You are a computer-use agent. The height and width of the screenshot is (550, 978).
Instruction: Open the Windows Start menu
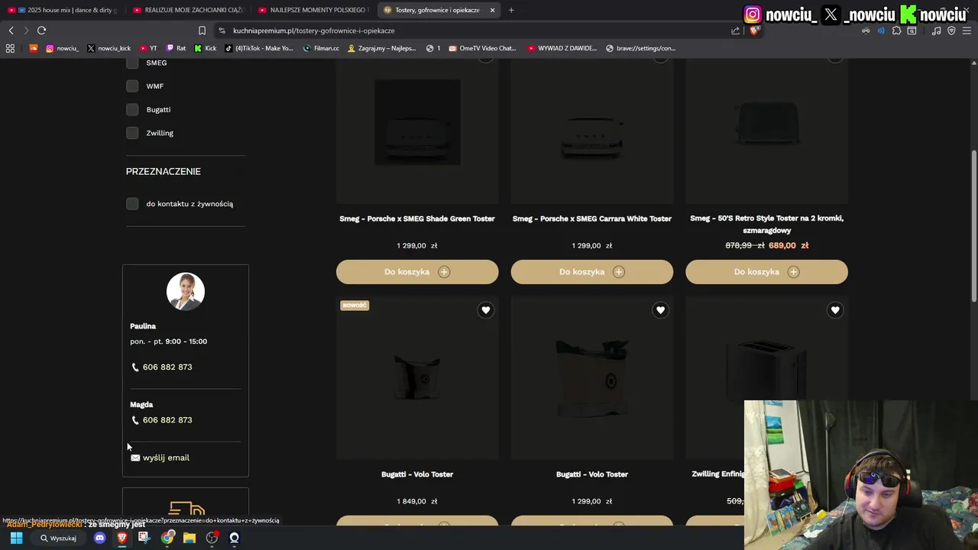coord(16,538)
